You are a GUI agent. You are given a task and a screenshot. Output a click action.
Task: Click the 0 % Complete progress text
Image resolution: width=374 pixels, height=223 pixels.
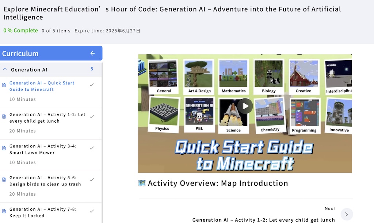click(x=20, y=31)
